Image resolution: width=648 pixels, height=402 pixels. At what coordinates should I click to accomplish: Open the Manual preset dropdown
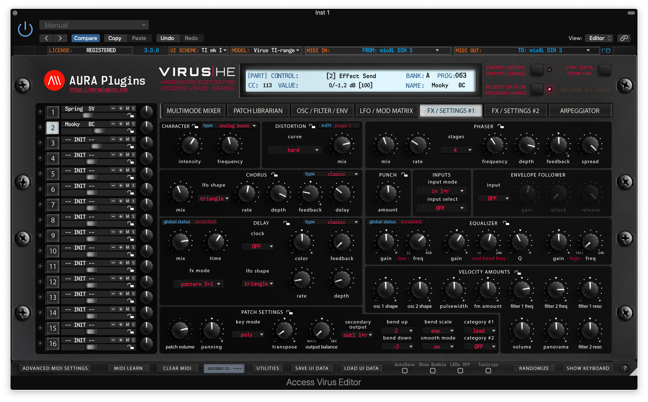tap(94, 25)
